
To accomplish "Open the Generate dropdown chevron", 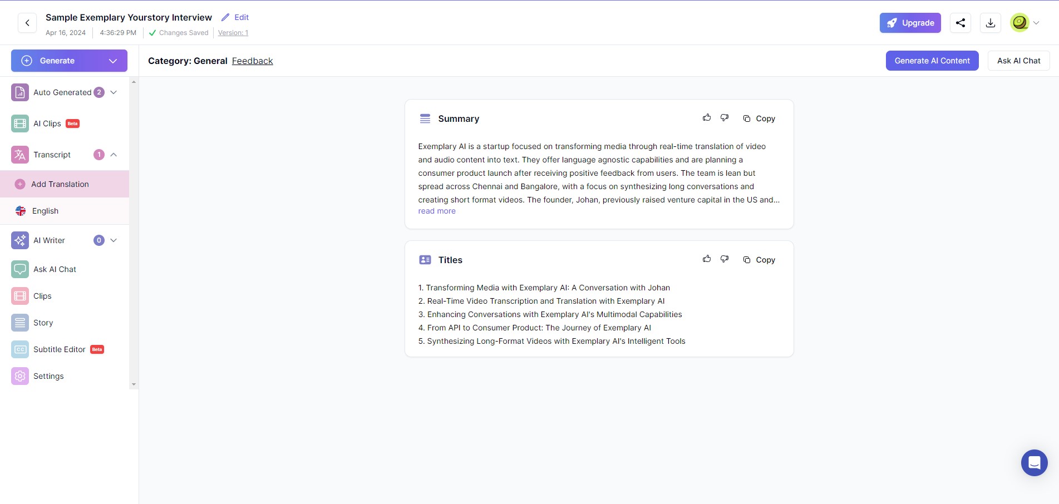I will click(x=113, y=61).
